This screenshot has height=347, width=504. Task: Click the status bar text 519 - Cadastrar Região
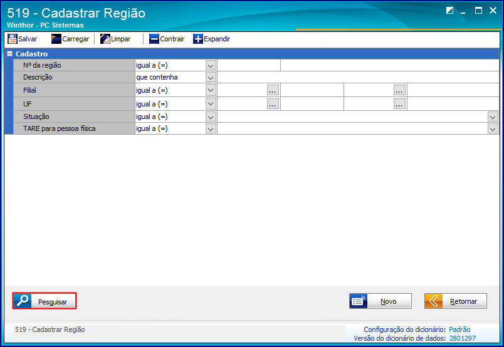tap(50, 329)
